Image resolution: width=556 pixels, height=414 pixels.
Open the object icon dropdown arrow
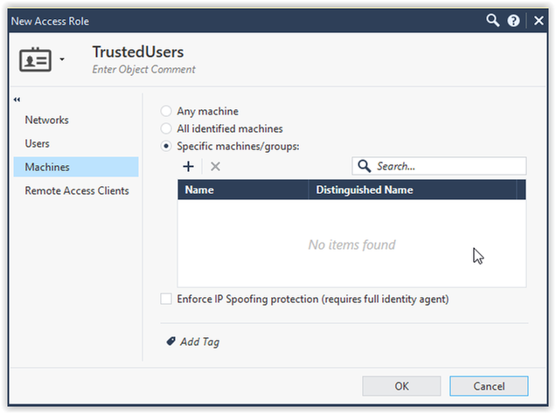62,61
